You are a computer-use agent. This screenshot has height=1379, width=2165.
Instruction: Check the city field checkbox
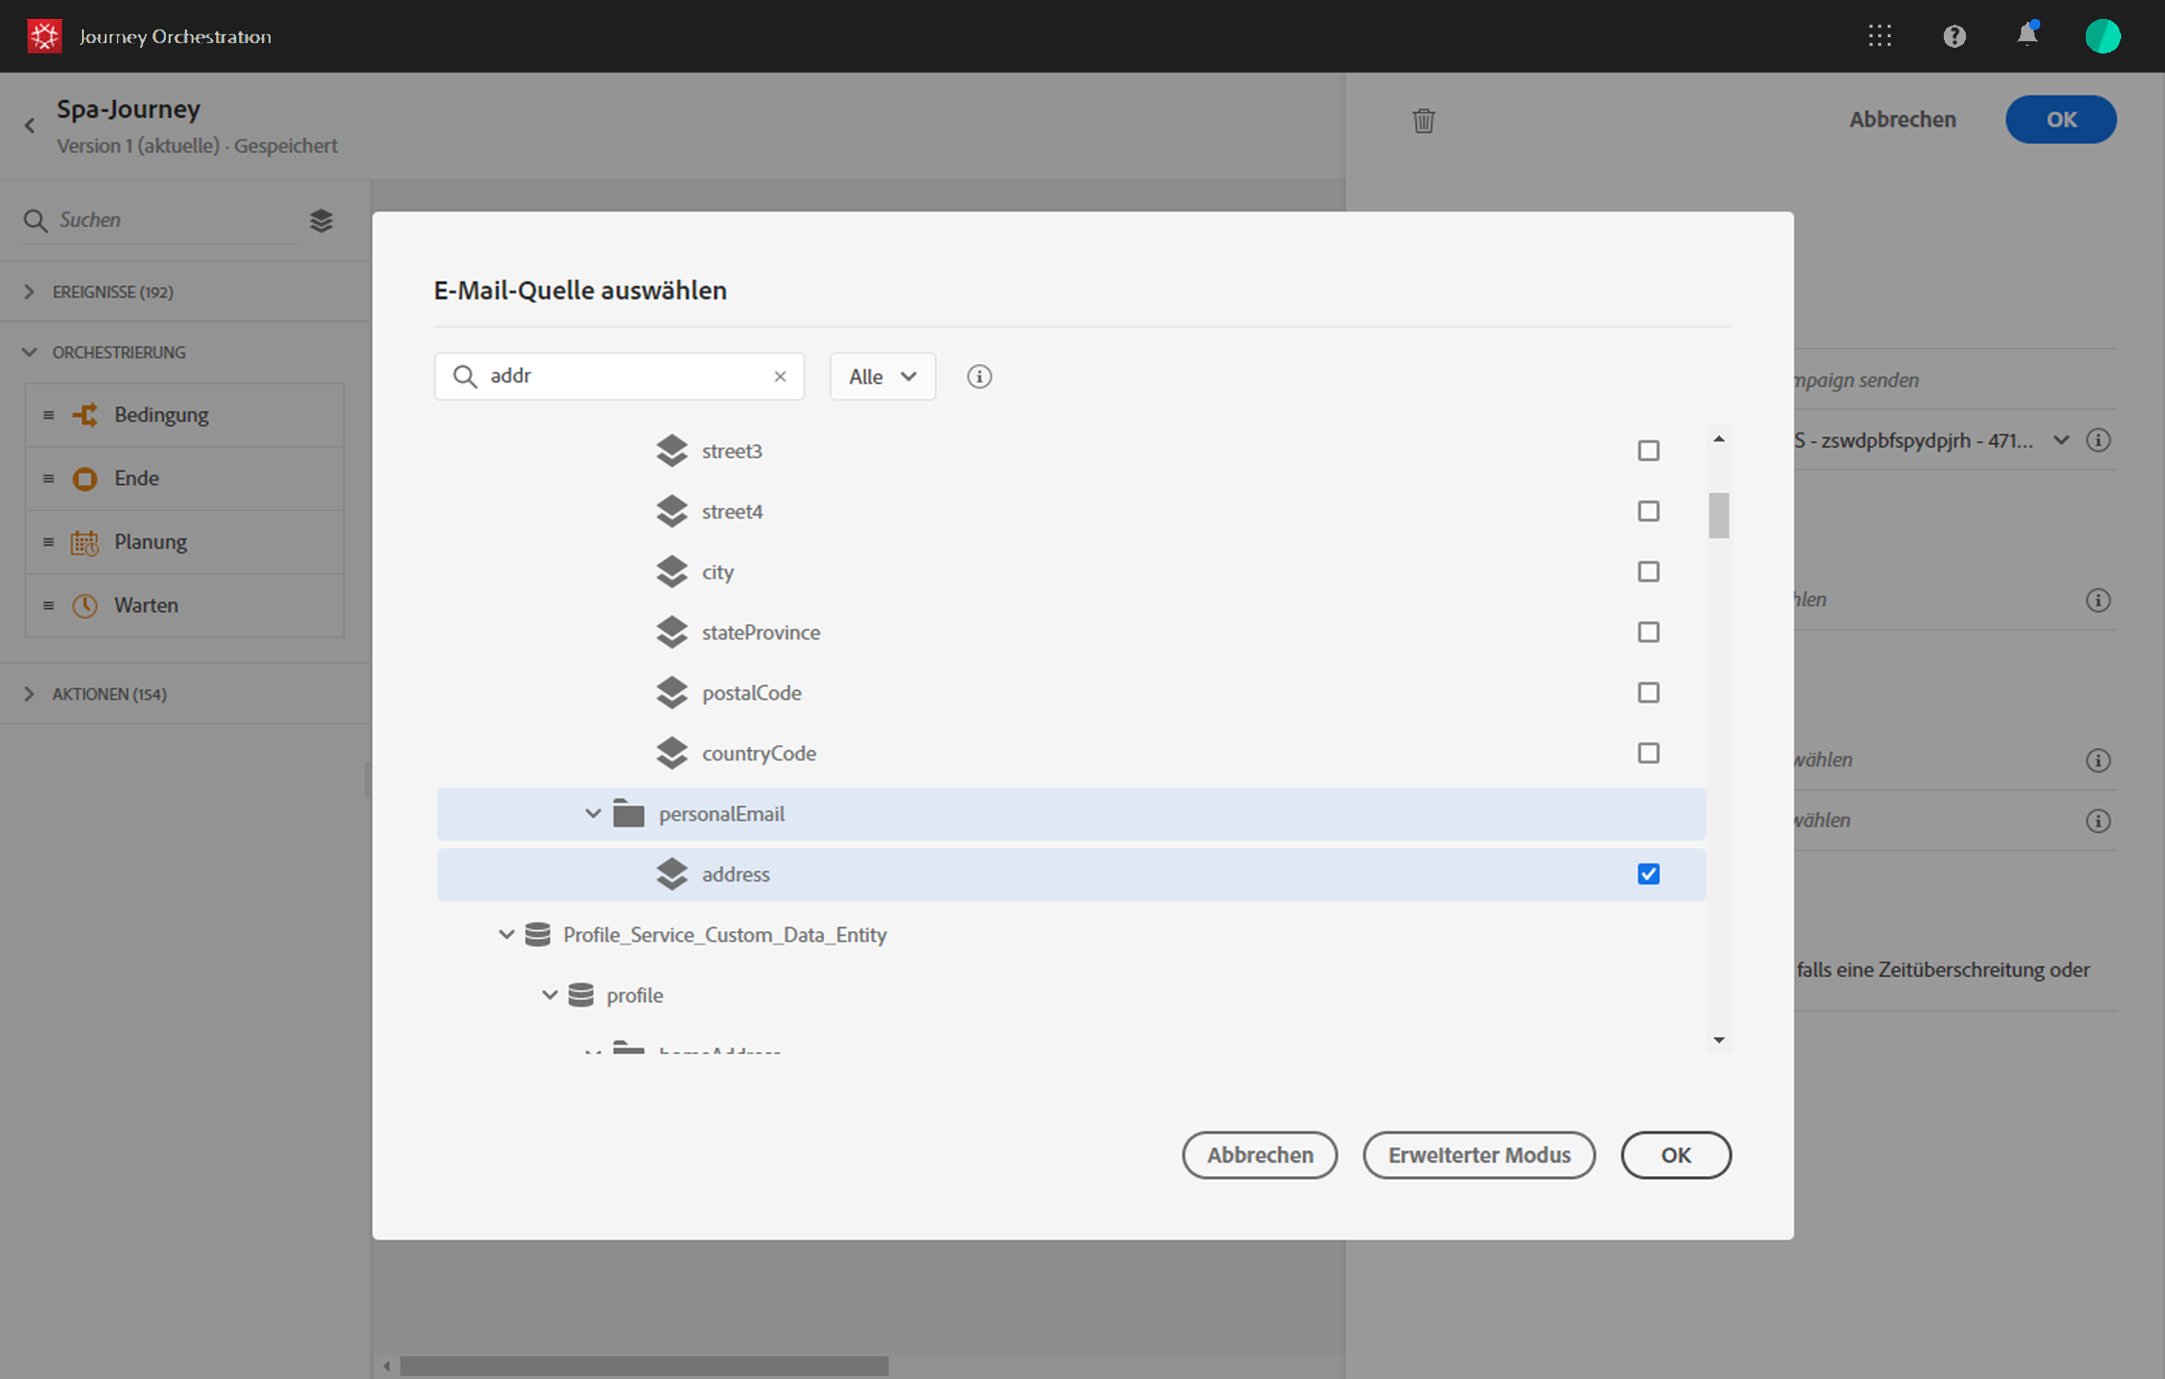click(x=1649, y=572)
